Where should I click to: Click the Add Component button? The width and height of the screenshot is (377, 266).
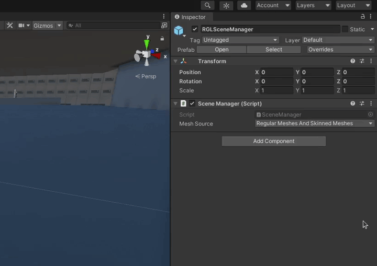click(274, 141)
